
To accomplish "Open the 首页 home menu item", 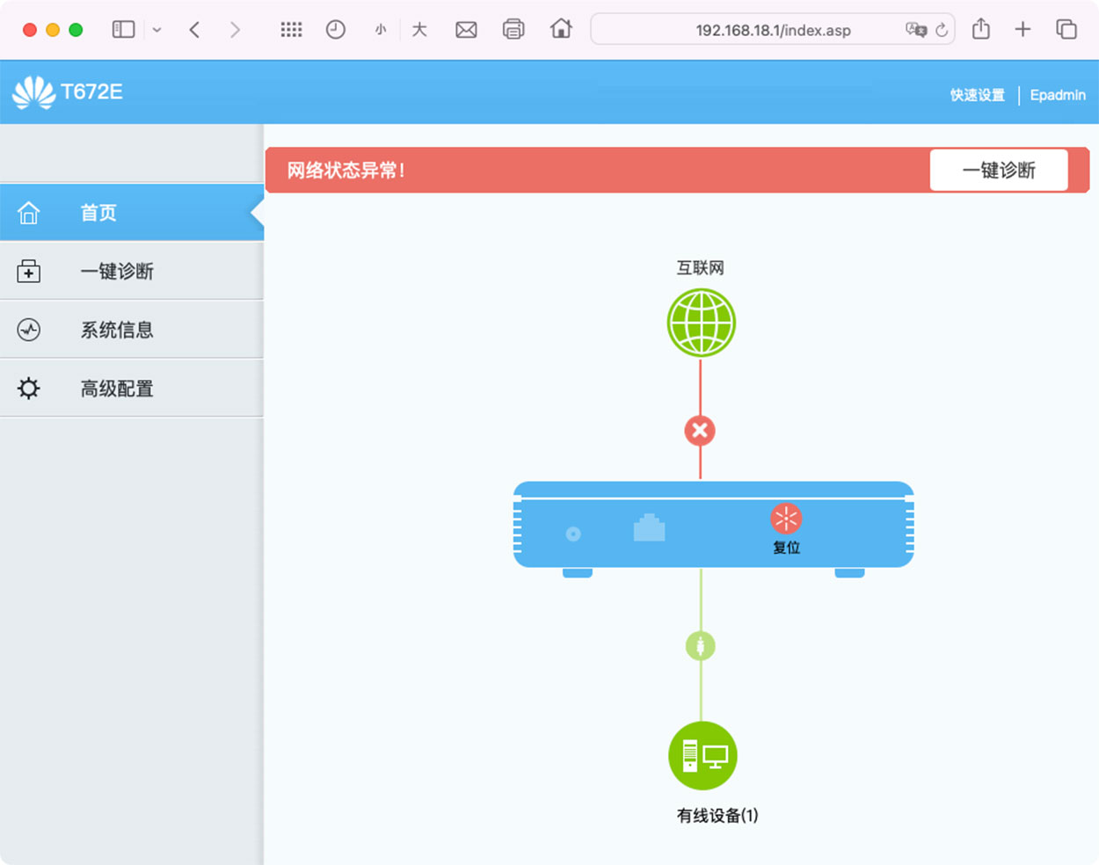I will point(98,213).
